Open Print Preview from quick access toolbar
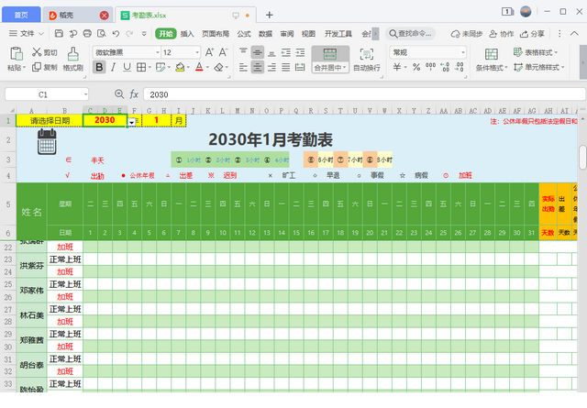This screenshot has height=408, width=587. (102, 34)
